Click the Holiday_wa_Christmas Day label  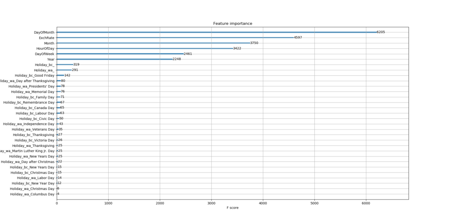point(32,189)
